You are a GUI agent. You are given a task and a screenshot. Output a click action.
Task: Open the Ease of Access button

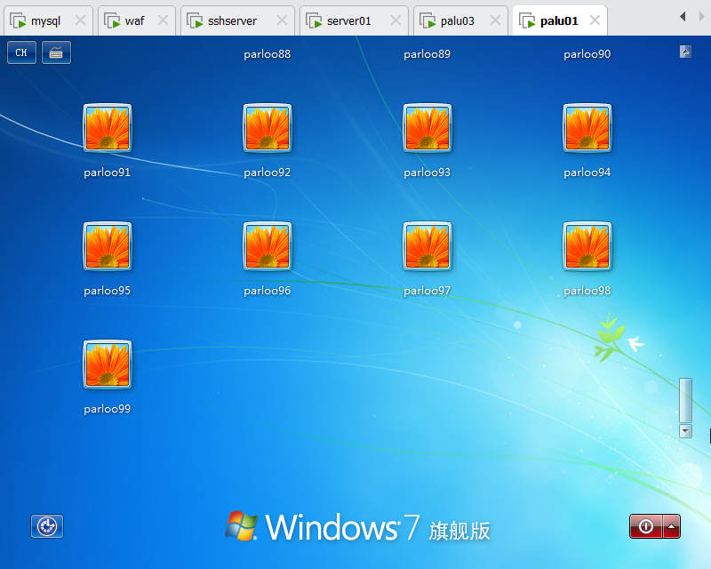pyautogui.click(x=47, y=526)
